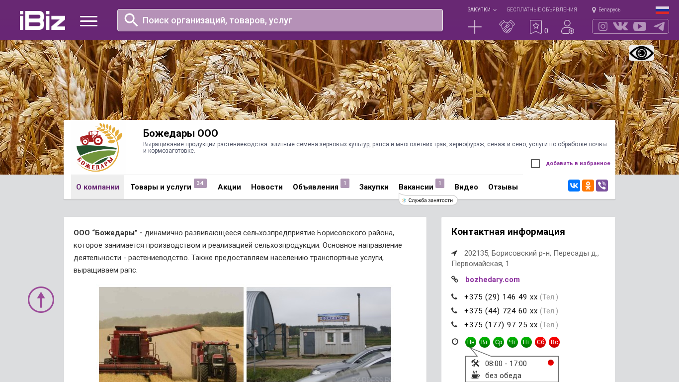The height and width of the screenshot is (382, 679).
Task: Click the phone icon beside +375 (44) number
Action: 454,311
